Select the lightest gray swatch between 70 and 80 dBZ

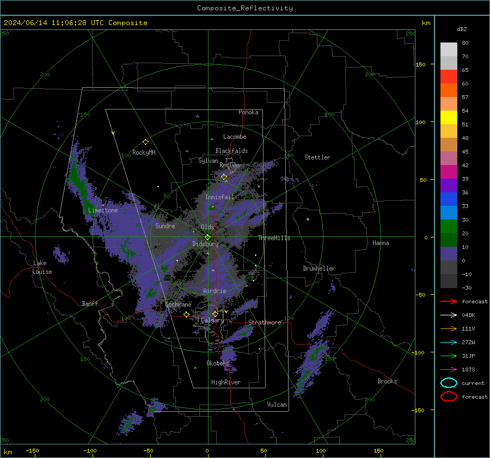click(449, 50)
